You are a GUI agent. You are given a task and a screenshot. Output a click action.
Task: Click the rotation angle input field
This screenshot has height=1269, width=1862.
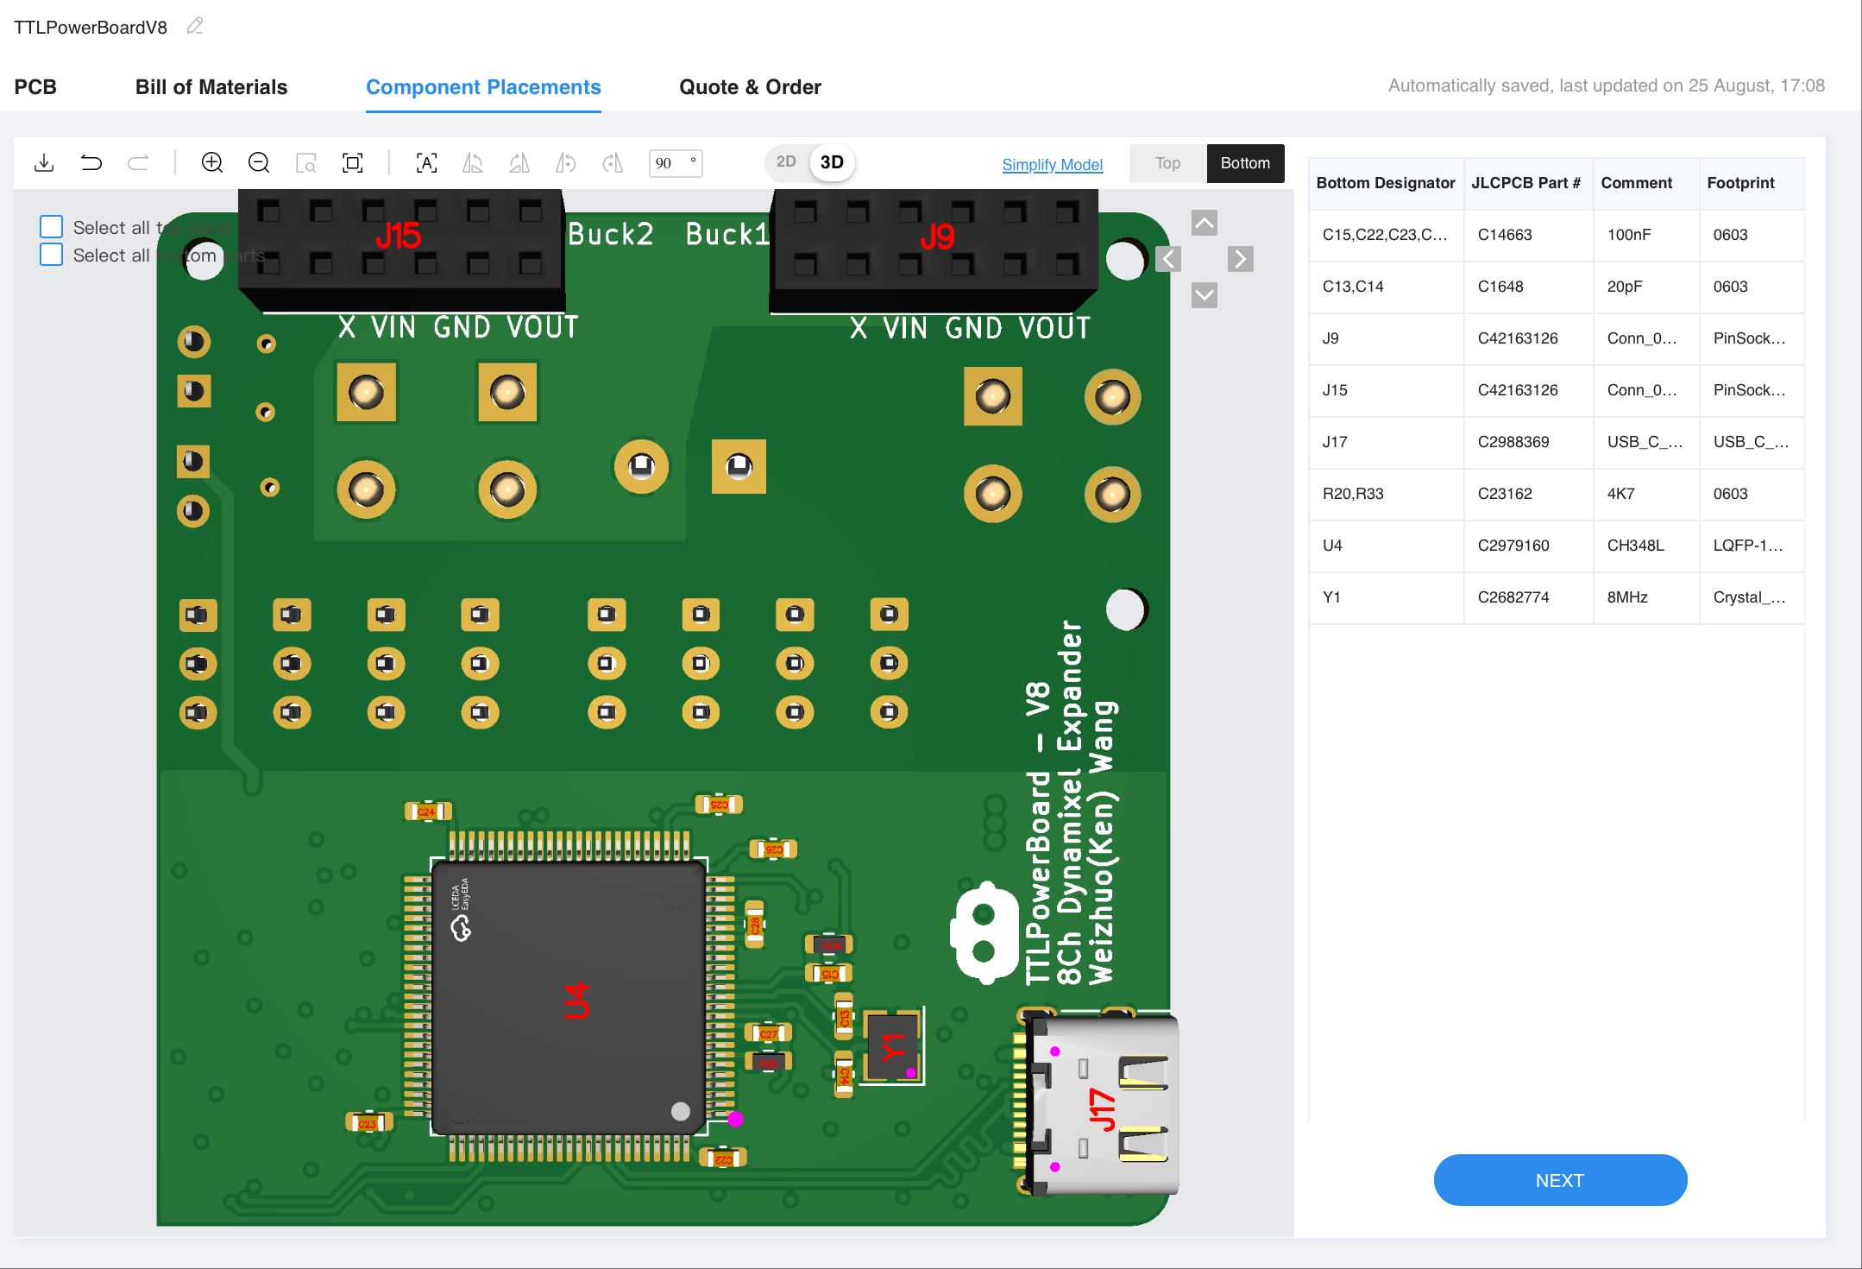670,163
